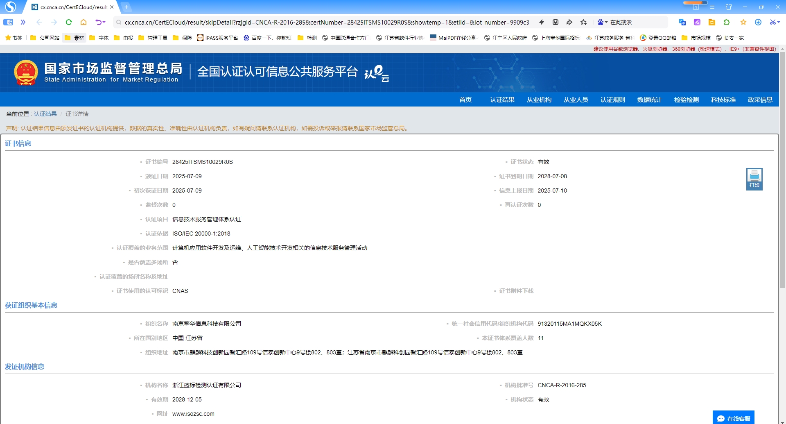Click the Baidu paw search icon

pyautogui.click(x=601, y=23)
